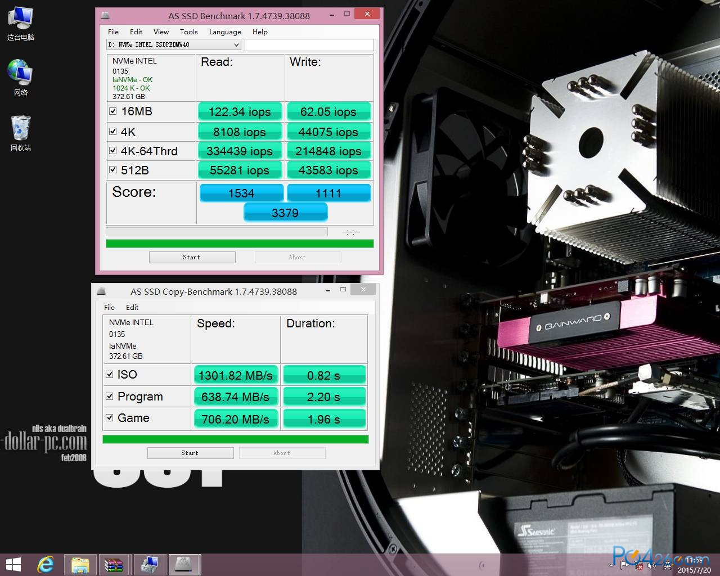This screenshot has width=720, height=576.
Task: Click the AS SSD Benchmark title bar icon
Action: click(x=105, y=16)
